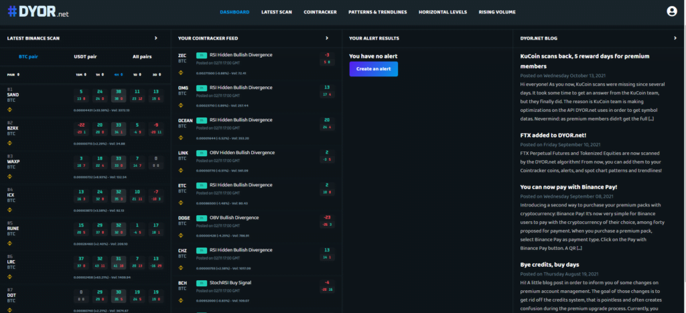This screenshot has height=313, width=686.
Task: Click Binance exchange icon under SAND
Action: click(9, 110)
